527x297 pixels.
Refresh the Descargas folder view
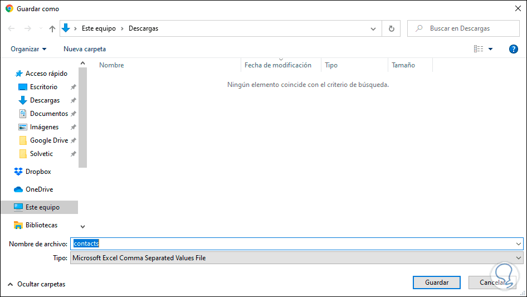coord(391,28)
